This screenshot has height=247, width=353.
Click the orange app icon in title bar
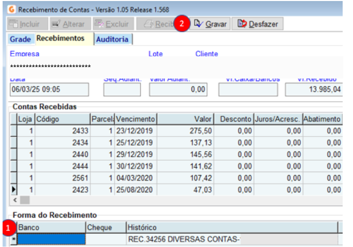pos(11,9)
